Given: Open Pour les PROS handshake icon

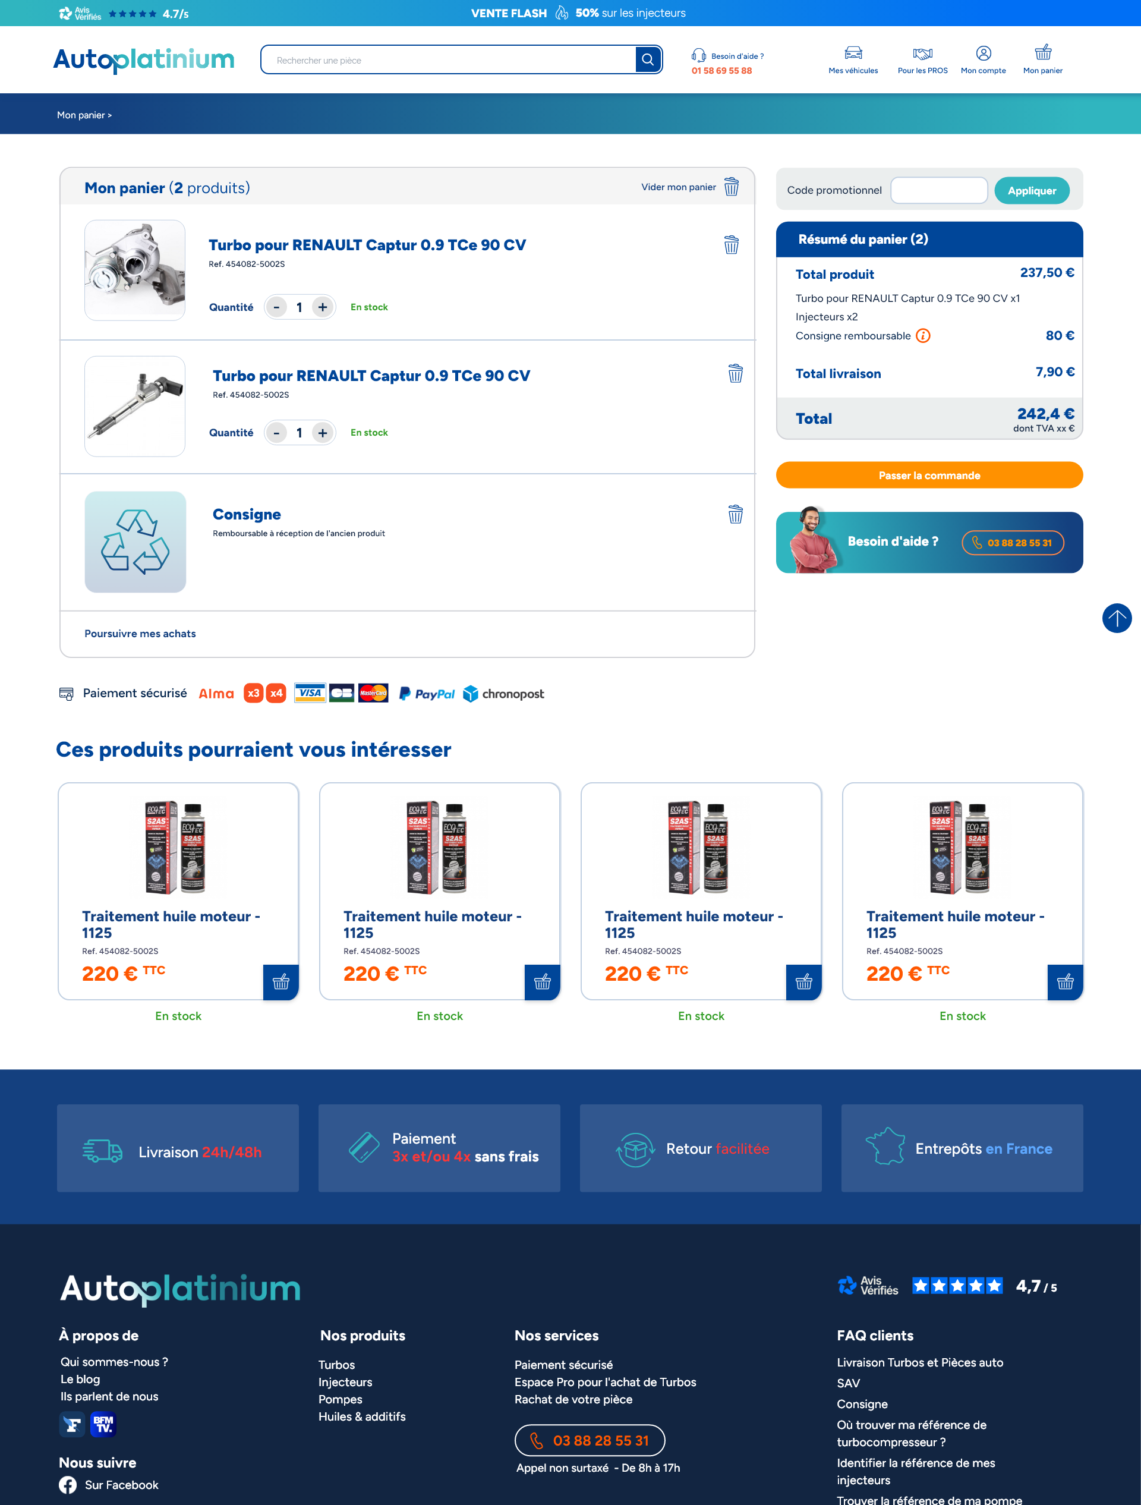Looking at the screenshot, I should pyautogui.click(x=922, y=53).
